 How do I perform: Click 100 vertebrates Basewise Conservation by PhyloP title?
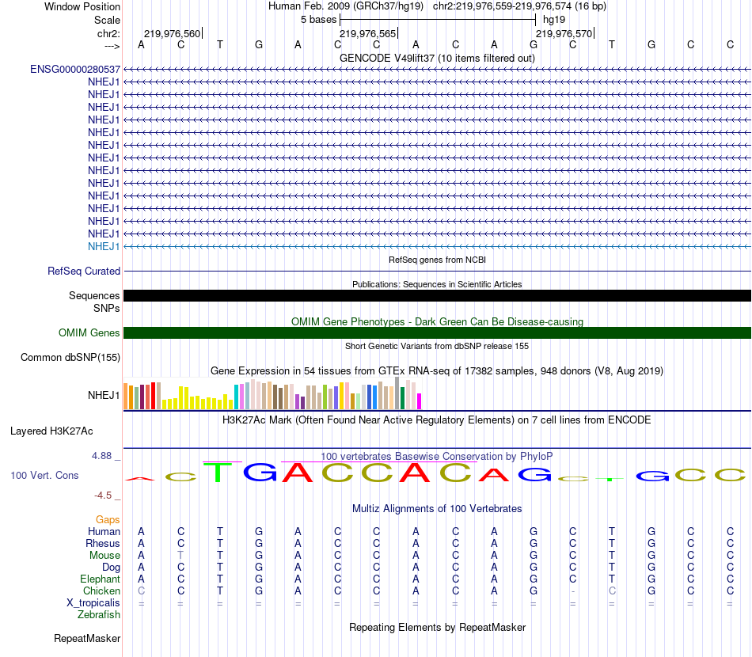pos(437,457)
